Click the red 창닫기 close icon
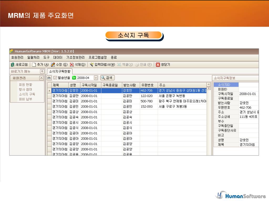The height and width of the screenshot is (201, 269). tap(158, 65)
